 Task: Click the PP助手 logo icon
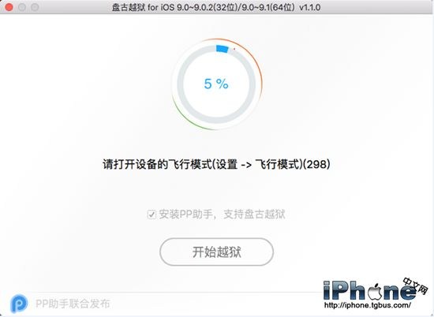[19, 304]
